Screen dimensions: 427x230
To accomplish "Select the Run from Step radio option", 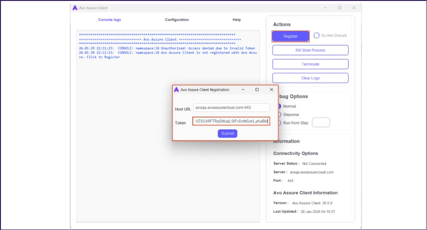I will (x=279, y=123).
